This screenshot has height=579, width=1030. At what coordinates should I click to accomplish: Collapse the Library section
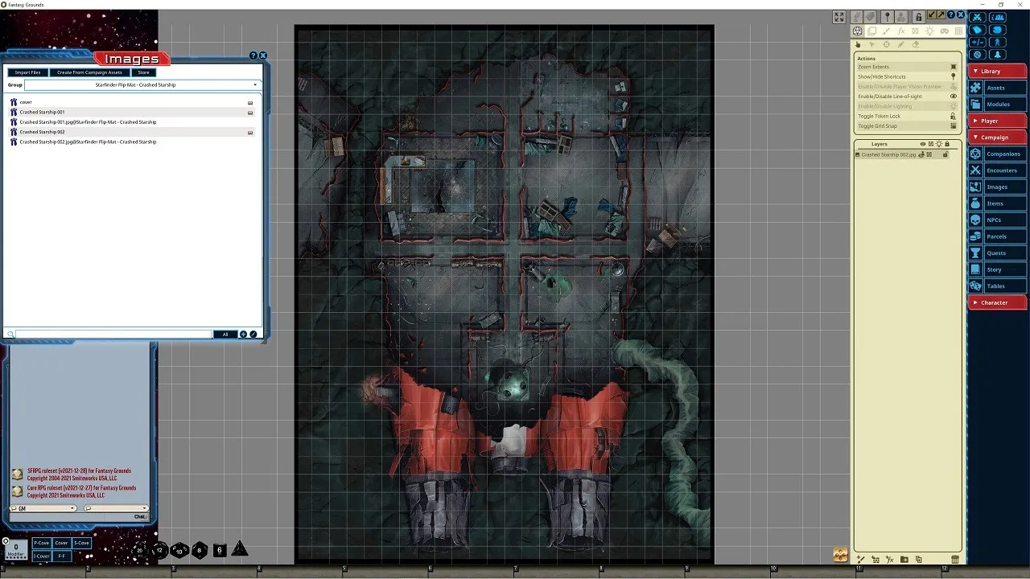coord(997,72)
